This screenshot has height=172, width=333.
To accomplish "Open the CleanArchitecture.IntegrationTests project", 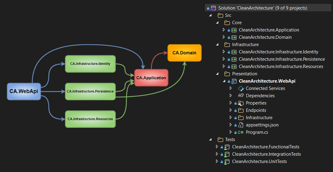I will pos(266,154).
